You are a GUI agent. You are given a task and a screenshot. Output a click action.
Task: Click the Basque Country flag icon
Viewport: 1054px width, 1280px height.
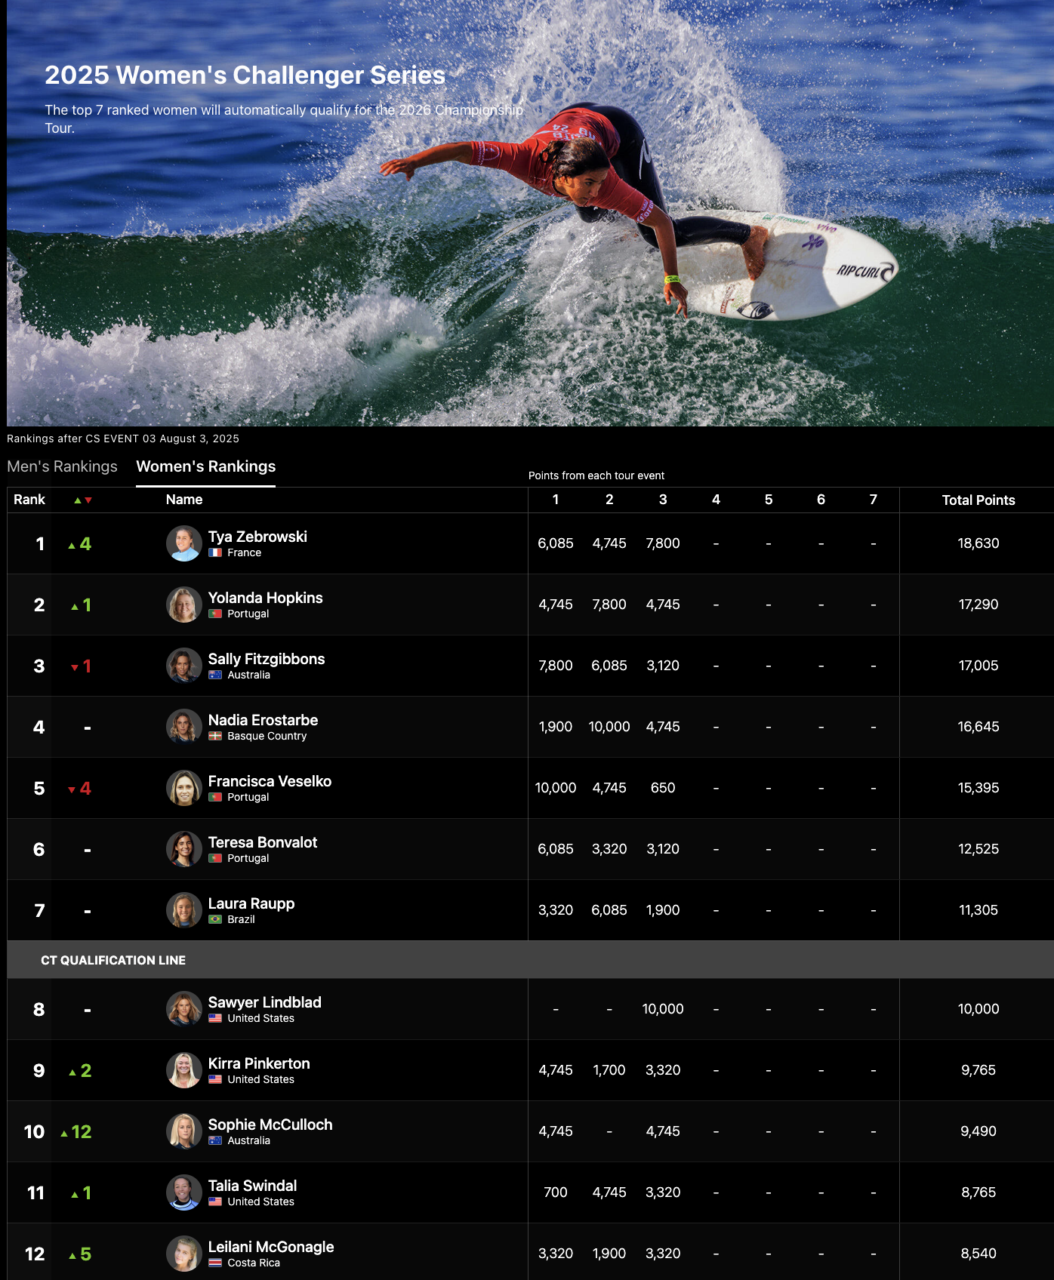click(x=215, y=736)
